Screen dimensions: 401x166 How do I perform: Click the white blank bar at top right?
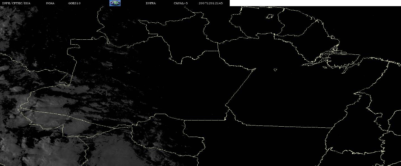[315, 3]
